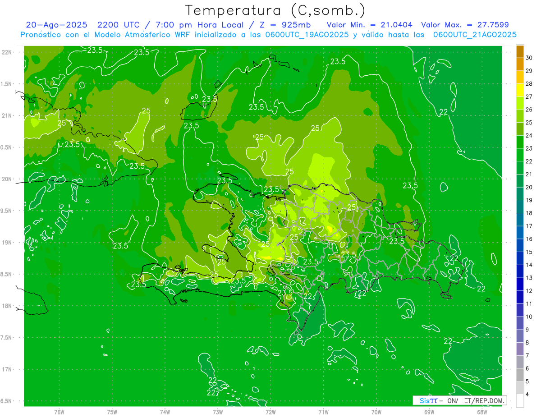The image size is (541, 418).
Task: Pick the orange top swatch above 30
Action: click(520, 51)
